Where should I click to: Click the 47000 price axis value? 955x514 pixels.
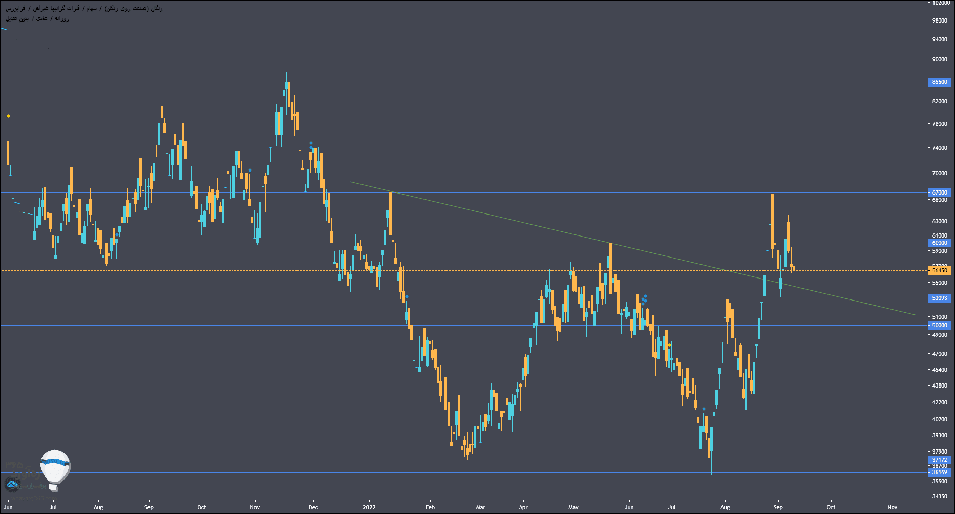940,354
